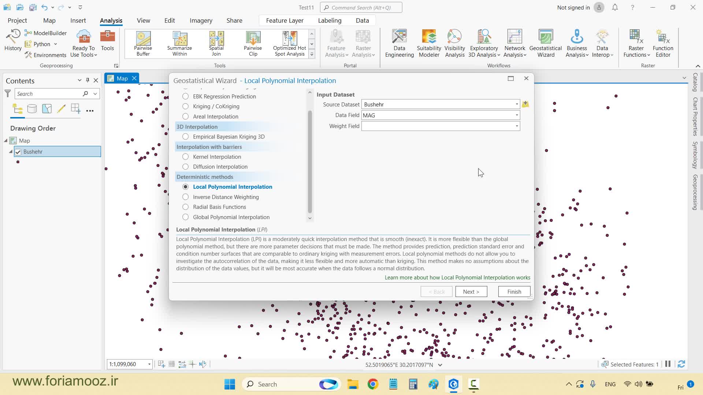Expand the Weight Field dropdown

(517, 126)
